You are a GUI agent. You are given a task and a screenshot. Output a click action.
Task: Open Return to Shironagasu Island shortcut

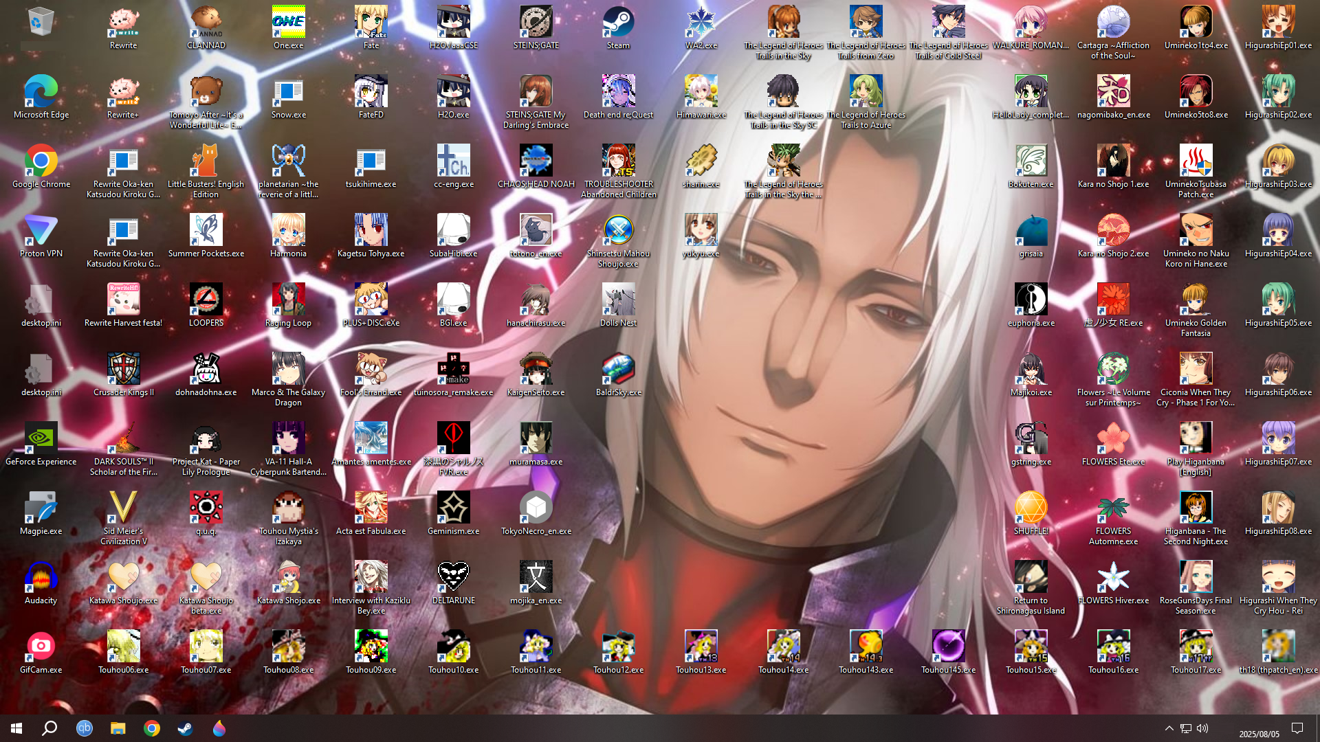point(1031,587)
